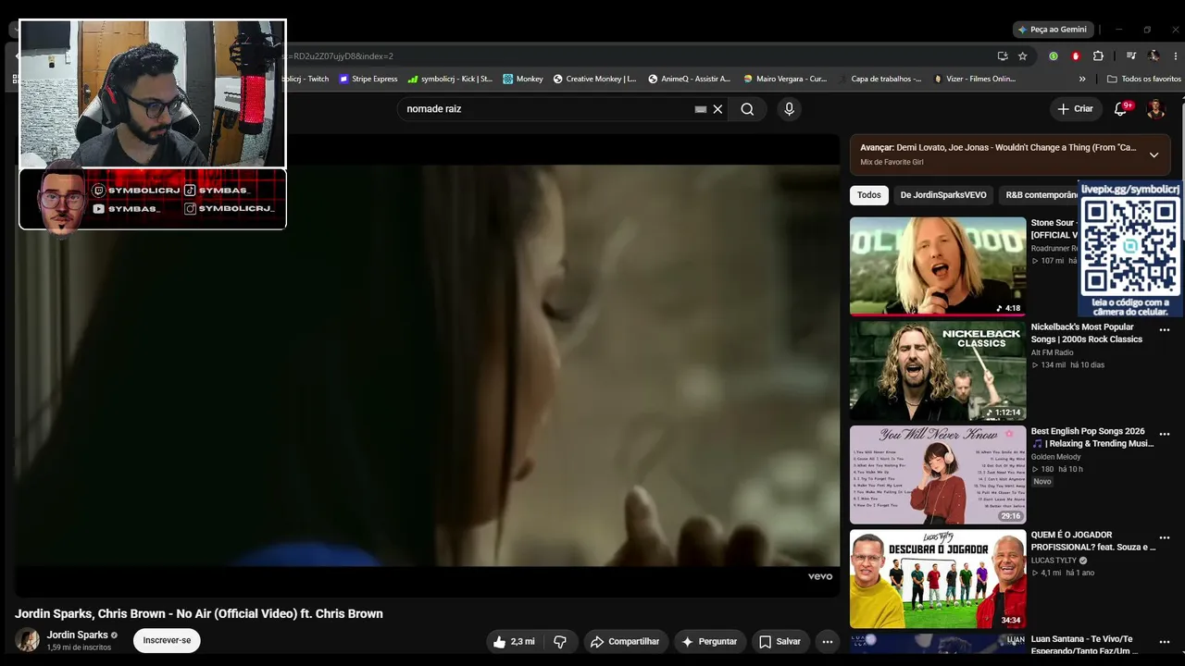
Task: Open the Chrome extensions puzzle icon
Action: click(1099, 55)
